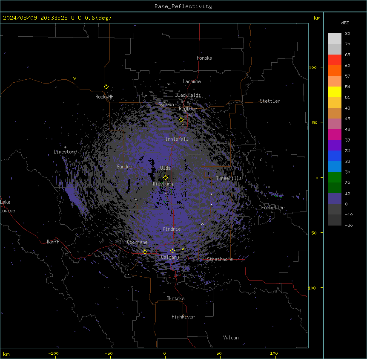This screenshot has height=359, width=367.
Task: Click the Olds city label
Action: pos(165,168)
